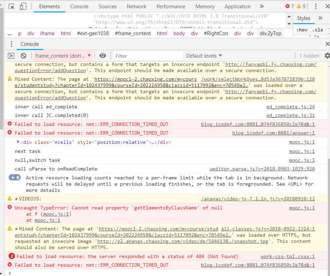Create a live expression with the eye icon
The width and height of the screenshot is (330, 276).
(102, 56)
